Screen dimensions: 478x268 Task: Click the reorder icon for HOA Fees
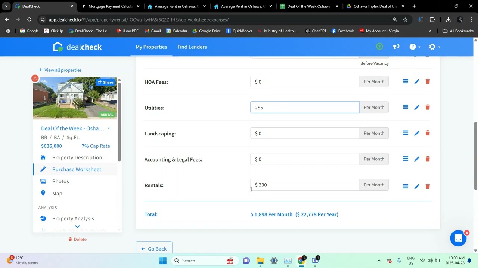pos(405,81)
